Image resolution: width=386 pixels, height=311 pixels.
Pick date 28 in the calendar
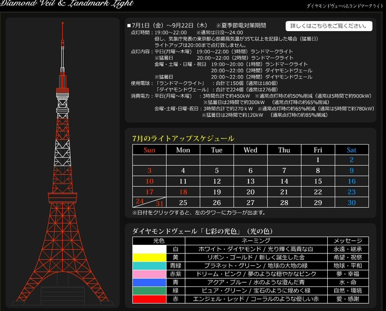pyautogui.click(x=284, y=203)
